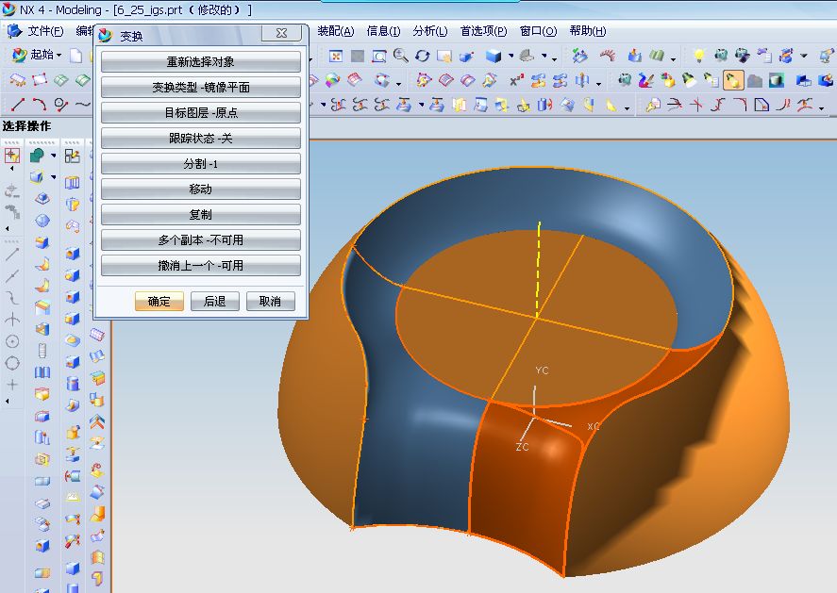Open the 装配(A) menu
This screenshot has width=837, height=593.
336,31
